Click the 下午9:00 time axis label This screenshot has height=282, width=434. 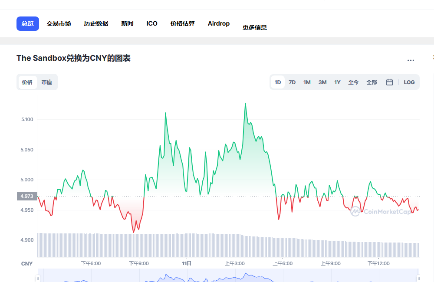coord(139,263)
